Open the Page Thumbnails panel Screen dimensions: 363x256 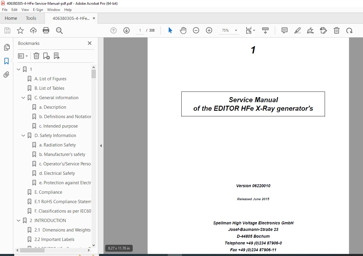click(6, 47)
